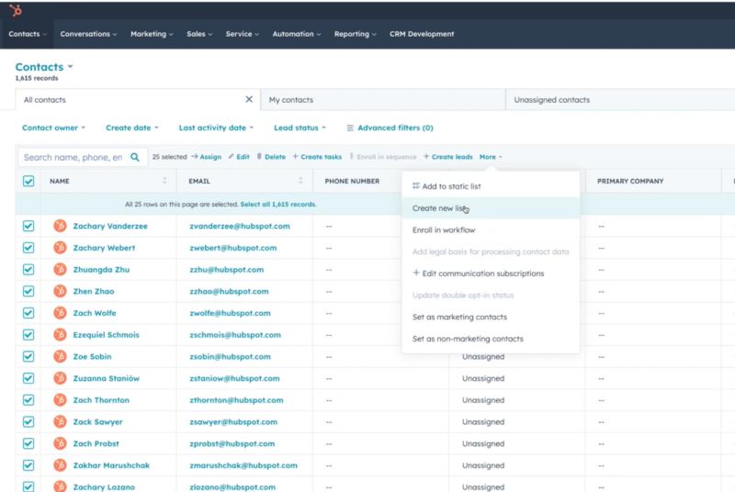Sort by the EMAIL column arrows
The width and height of the screenshot is (735, 492).
300,181
